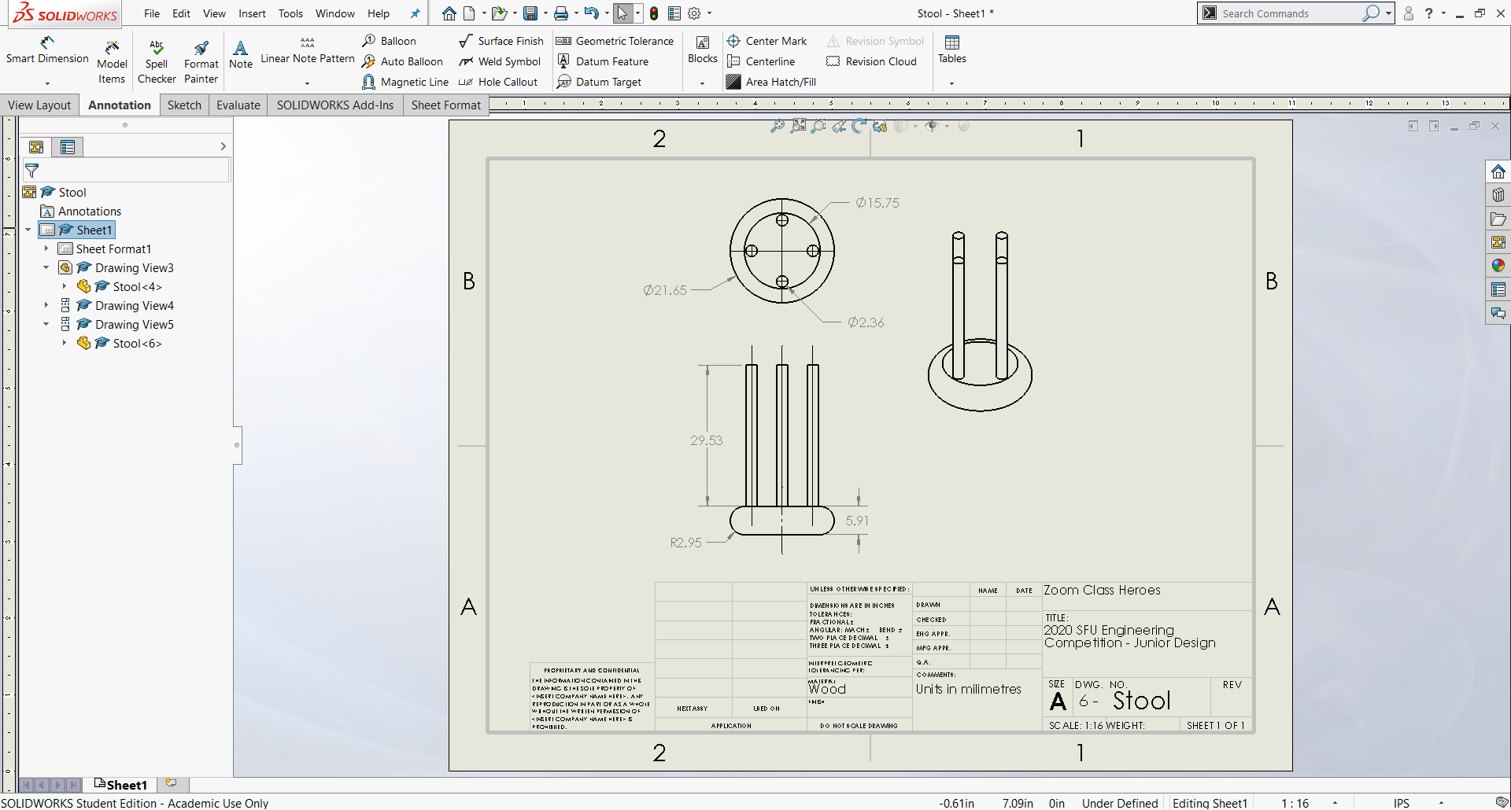Toggle the rebuild traffic light icon
Image resolution: width=1511 pixels, height=810 pixels.
pos(654,13)
